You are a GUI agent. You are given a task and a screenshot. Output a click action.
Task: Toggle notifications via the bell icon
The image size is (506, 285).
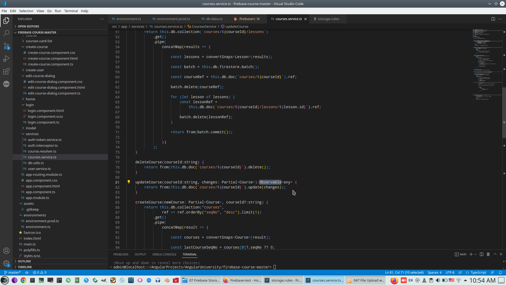click(500, 272)
